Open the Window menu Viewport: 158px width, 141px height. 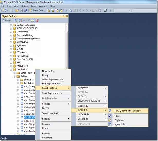click(x=43, y=6)
